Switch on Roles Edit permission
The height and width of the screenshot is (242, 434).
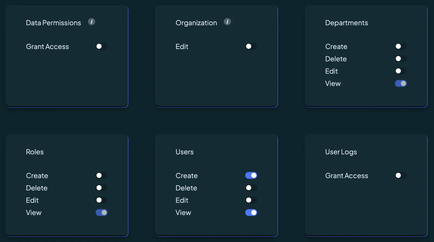coord(101,200)
